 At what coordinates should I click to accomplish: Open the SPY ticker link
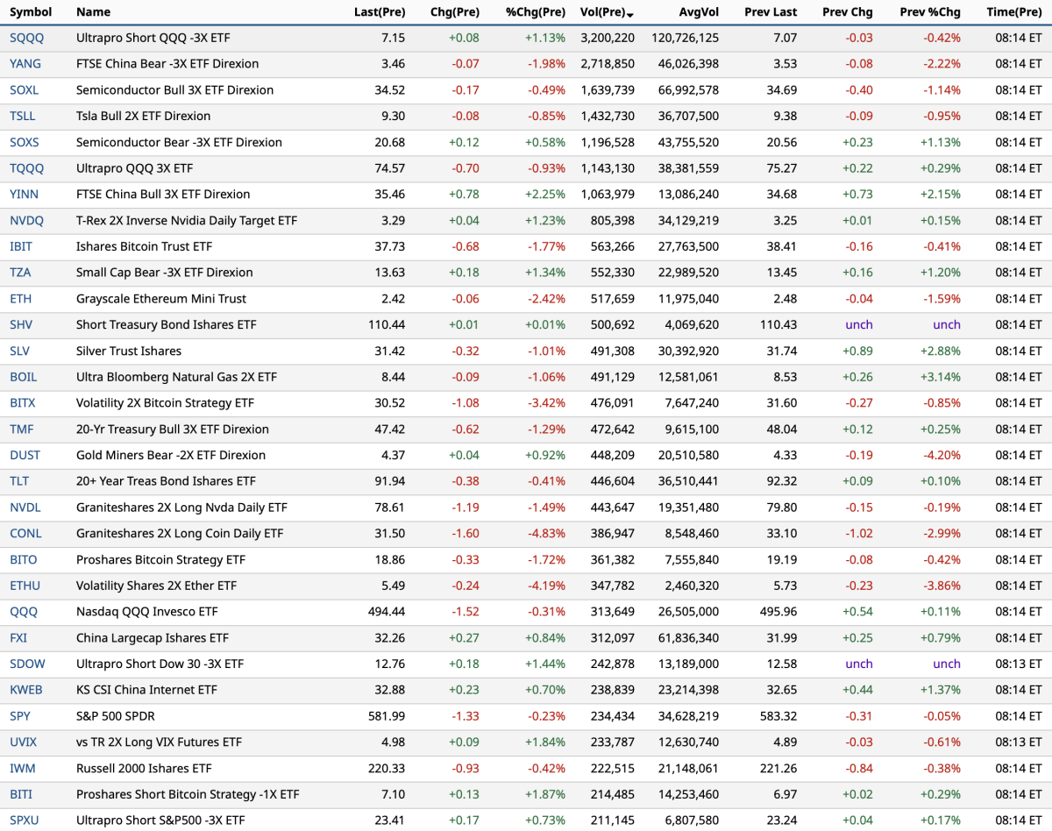[20, 716]
